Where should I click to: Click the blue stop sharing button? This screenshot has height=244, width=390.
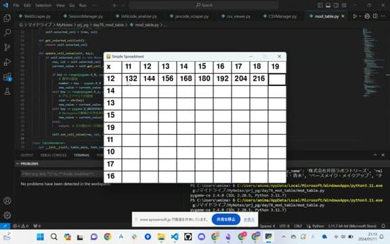pos(226,220)
